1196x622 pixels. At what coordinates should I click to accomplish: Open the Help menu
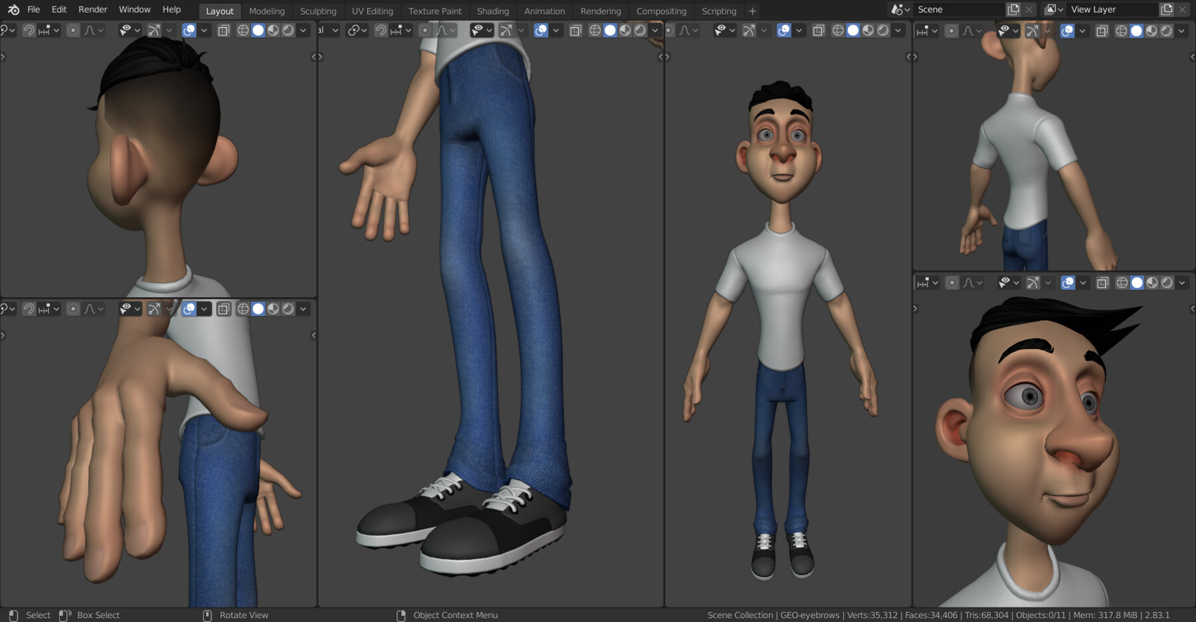point(171,10)
